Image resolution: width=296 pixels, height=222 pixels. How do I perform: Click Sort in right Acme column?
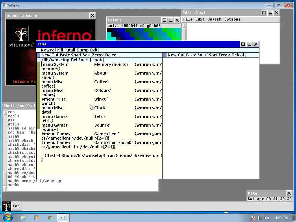pyautogui.click(x=213, y=55)
